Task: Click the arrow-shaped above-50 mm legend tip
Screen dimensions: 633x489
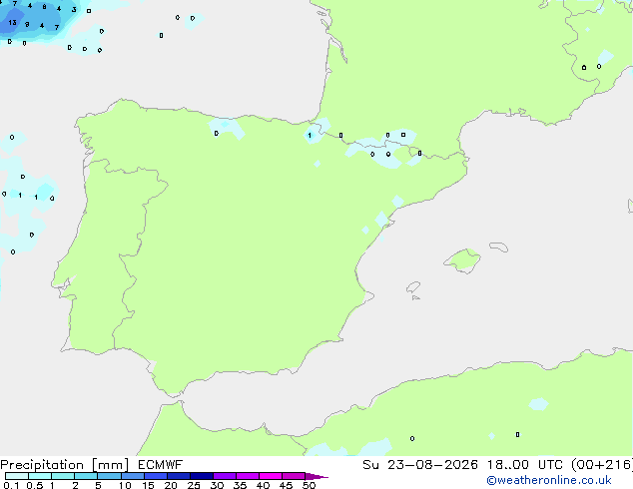Action: point(316,476)
